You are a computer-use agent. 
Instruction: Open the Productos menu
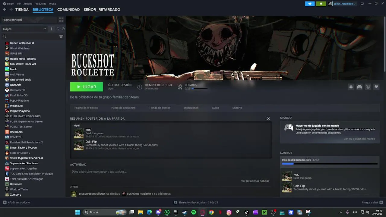(x=40, y=4)
